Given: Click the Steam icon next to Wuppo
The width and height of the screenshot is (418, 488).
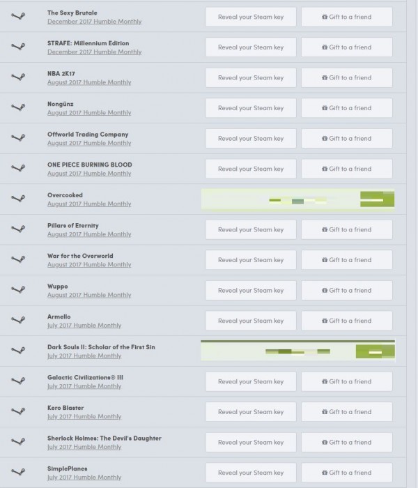Looking at the screenshot, I should tap(18, 289).
